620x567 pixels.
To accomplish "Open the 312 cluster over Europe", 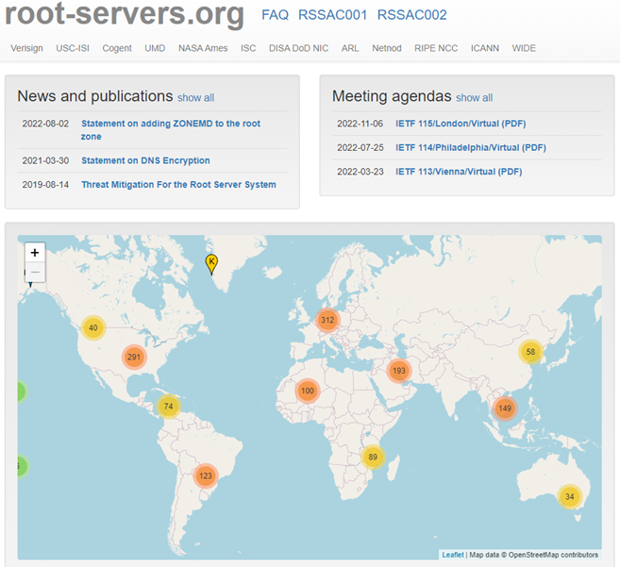I will point(327,320).
